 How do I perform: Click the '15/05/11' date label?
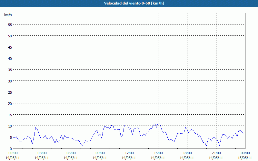pos(245,158)
